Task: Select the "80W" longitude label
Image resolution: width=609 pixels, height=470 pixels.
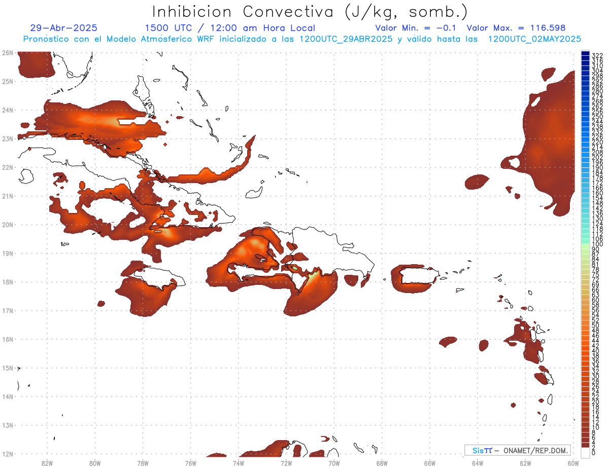Action: pyautogui.click(x=95, y=463)
